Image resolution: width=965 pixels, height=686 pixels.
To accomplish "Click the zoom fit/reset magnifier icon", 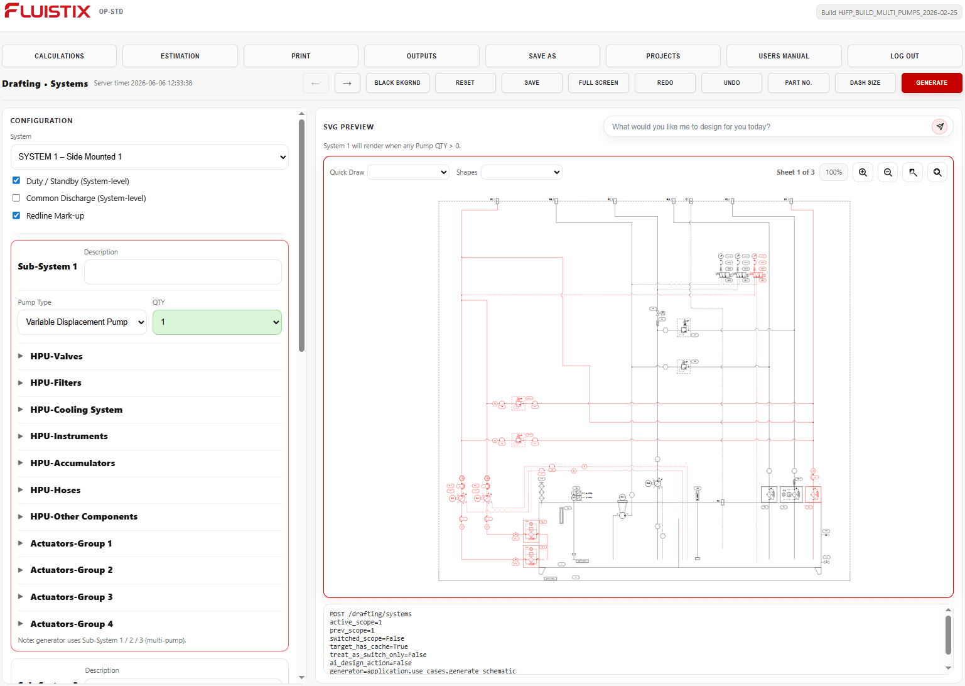I will 937,172.
